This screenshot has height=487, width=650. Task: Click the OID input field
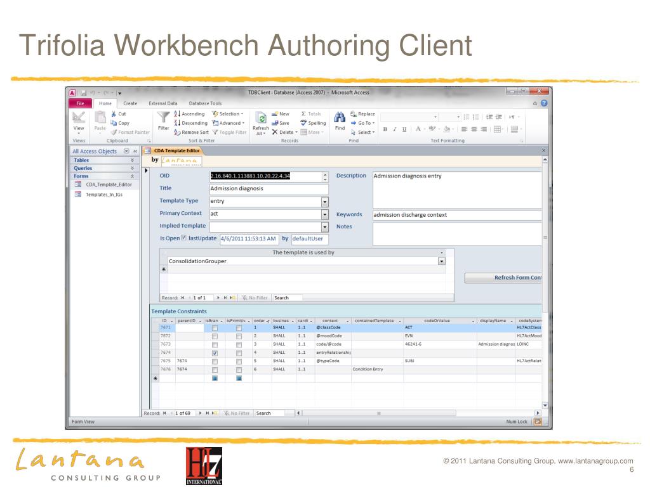pos(266,176)
